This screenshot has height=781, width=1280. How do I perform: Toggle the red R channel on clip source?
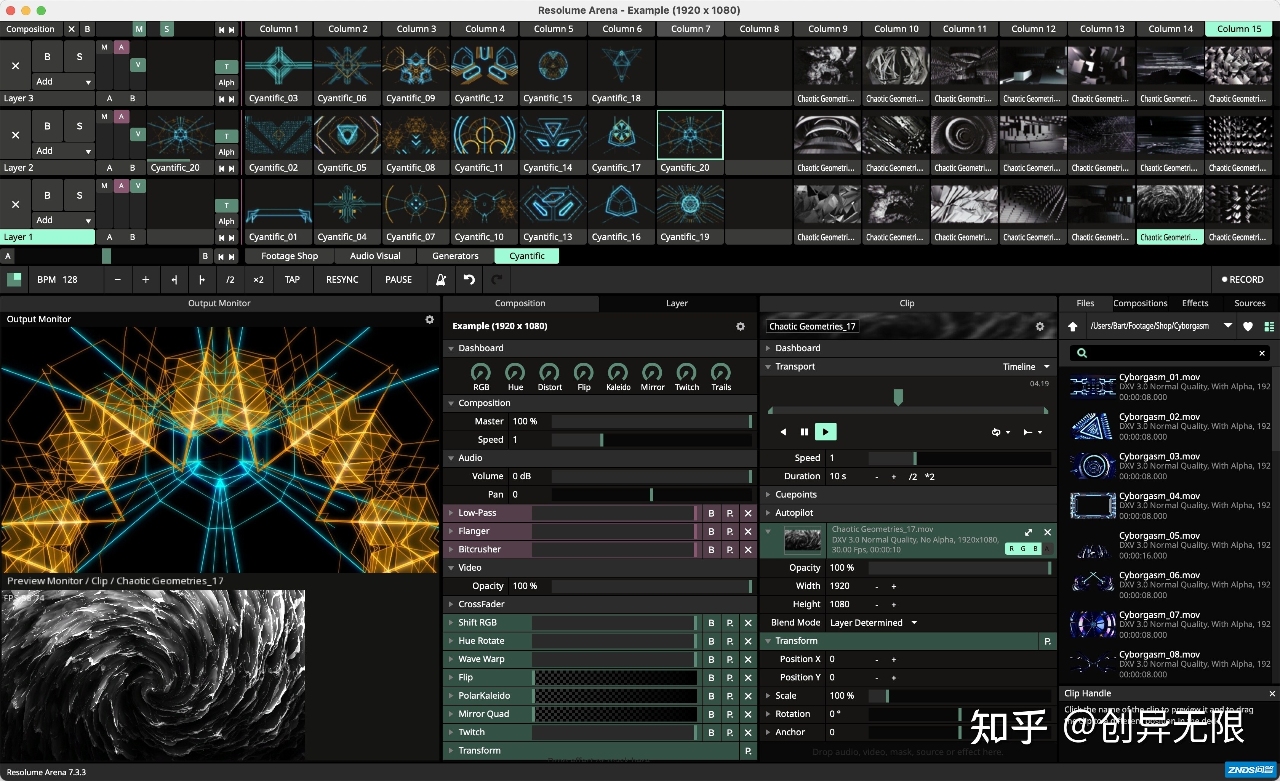click(1011, 549)
